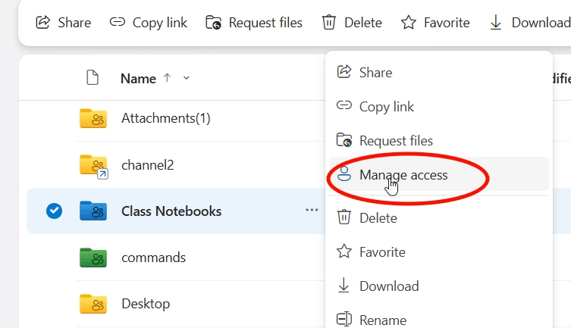Image resolution: width=571 pixels, height=328 pixels.
Task: Click the green commands folder icon
Action: (x=93, y=258)
